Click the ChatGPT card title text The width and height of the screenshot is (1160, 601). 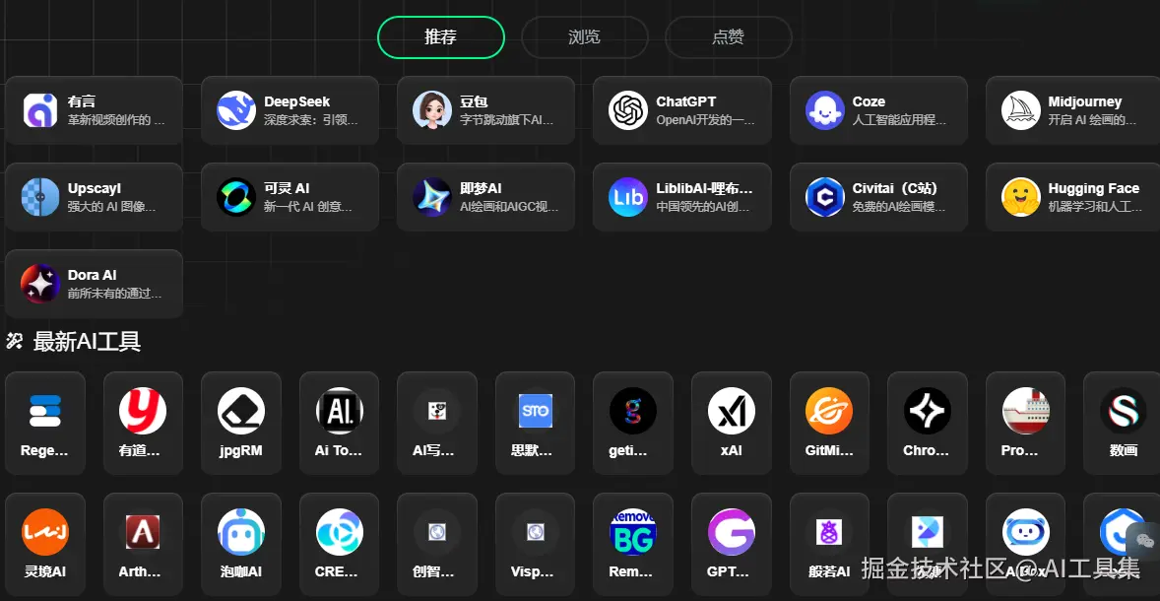point(685,101)
